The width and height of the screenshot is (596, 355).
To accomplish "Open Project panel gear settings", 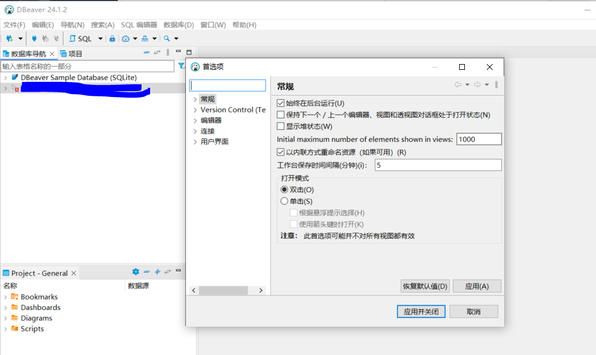I will [136, 271].
